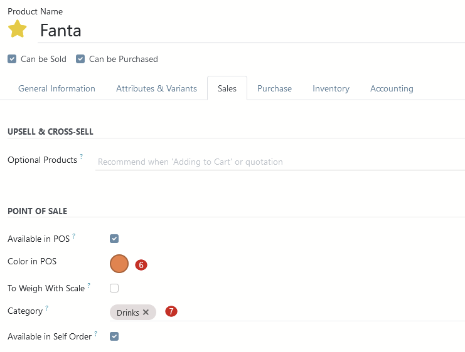The width and height of the screenshot is (465, 352).
Task: Show help tooltip for Category
Action: (47, 308)
